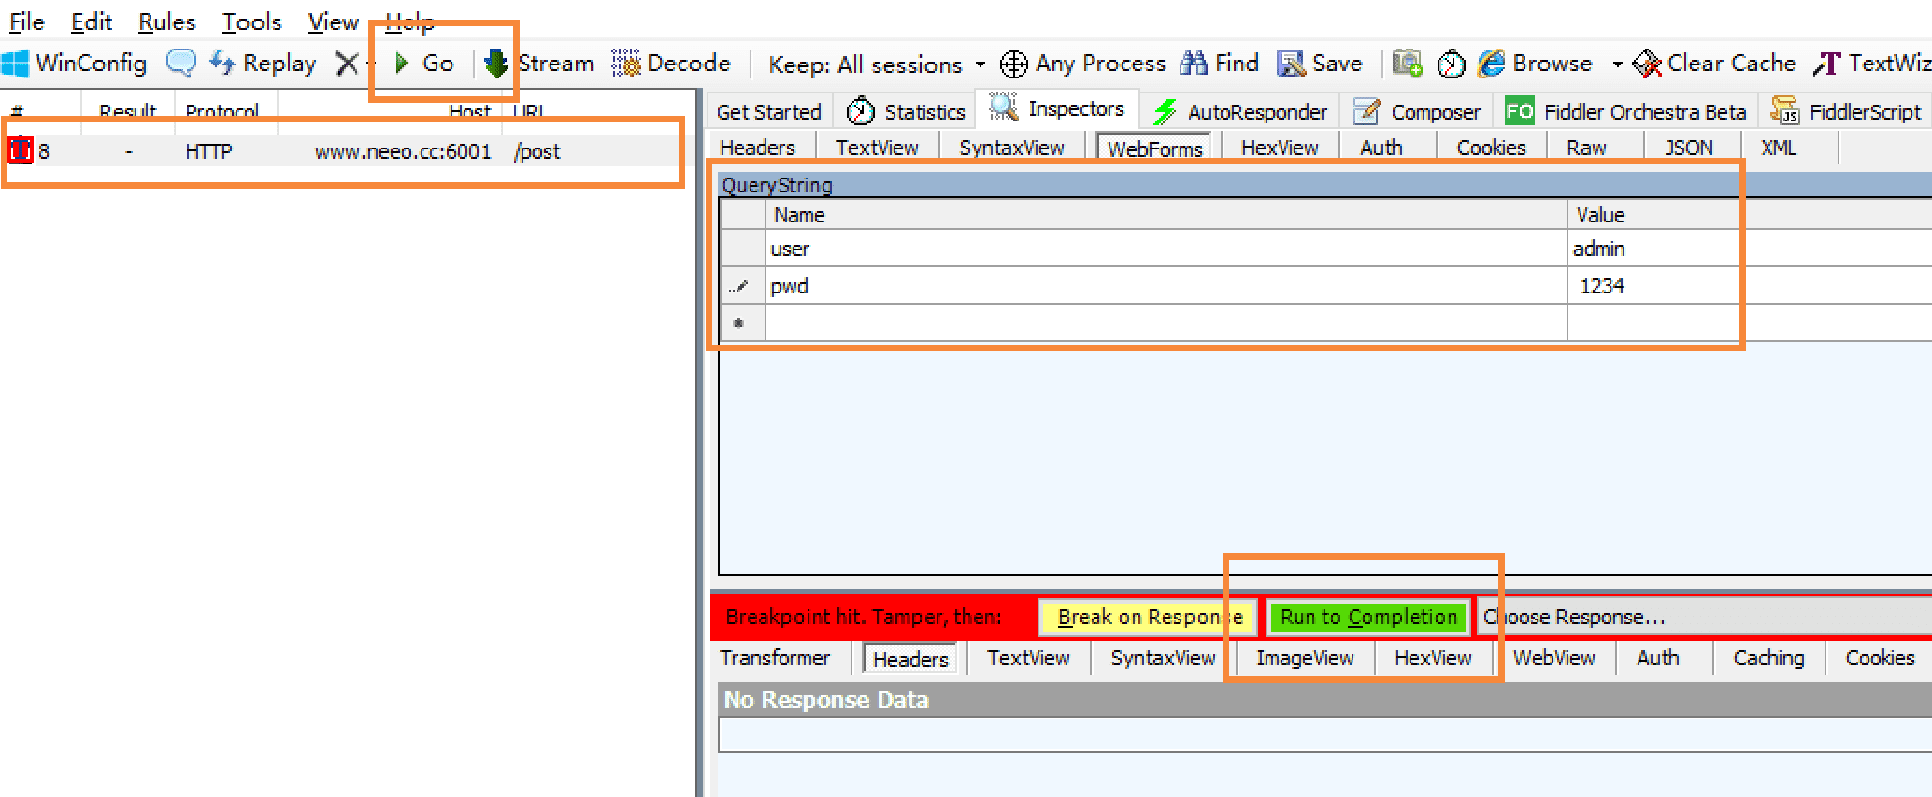Open the Get Started tab
Image resolution: width=1932 pixels, height=797 pixels.
click(x=768, y=112)
